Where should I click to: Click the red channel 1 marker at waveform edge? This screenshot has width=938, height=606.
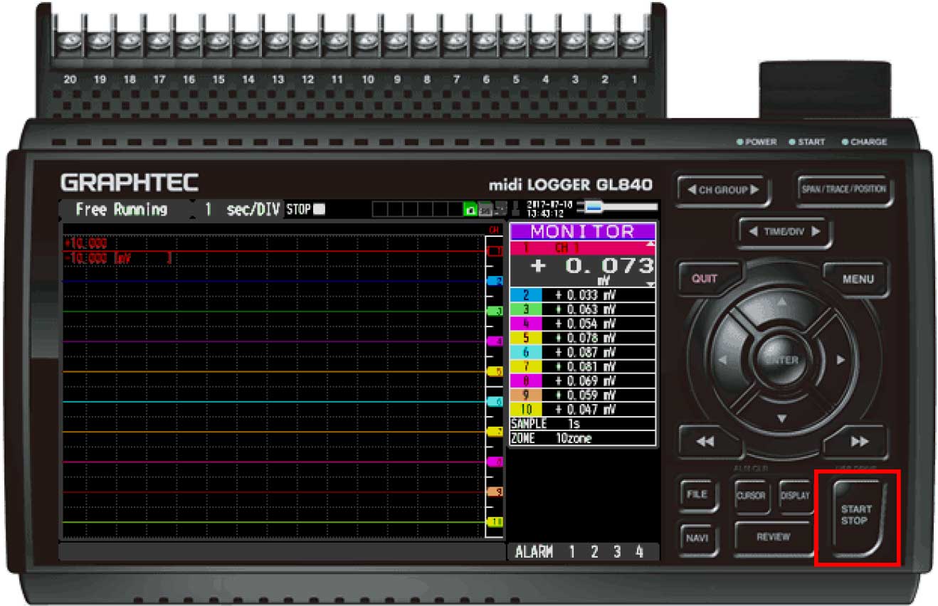click(x=495, y=250)
